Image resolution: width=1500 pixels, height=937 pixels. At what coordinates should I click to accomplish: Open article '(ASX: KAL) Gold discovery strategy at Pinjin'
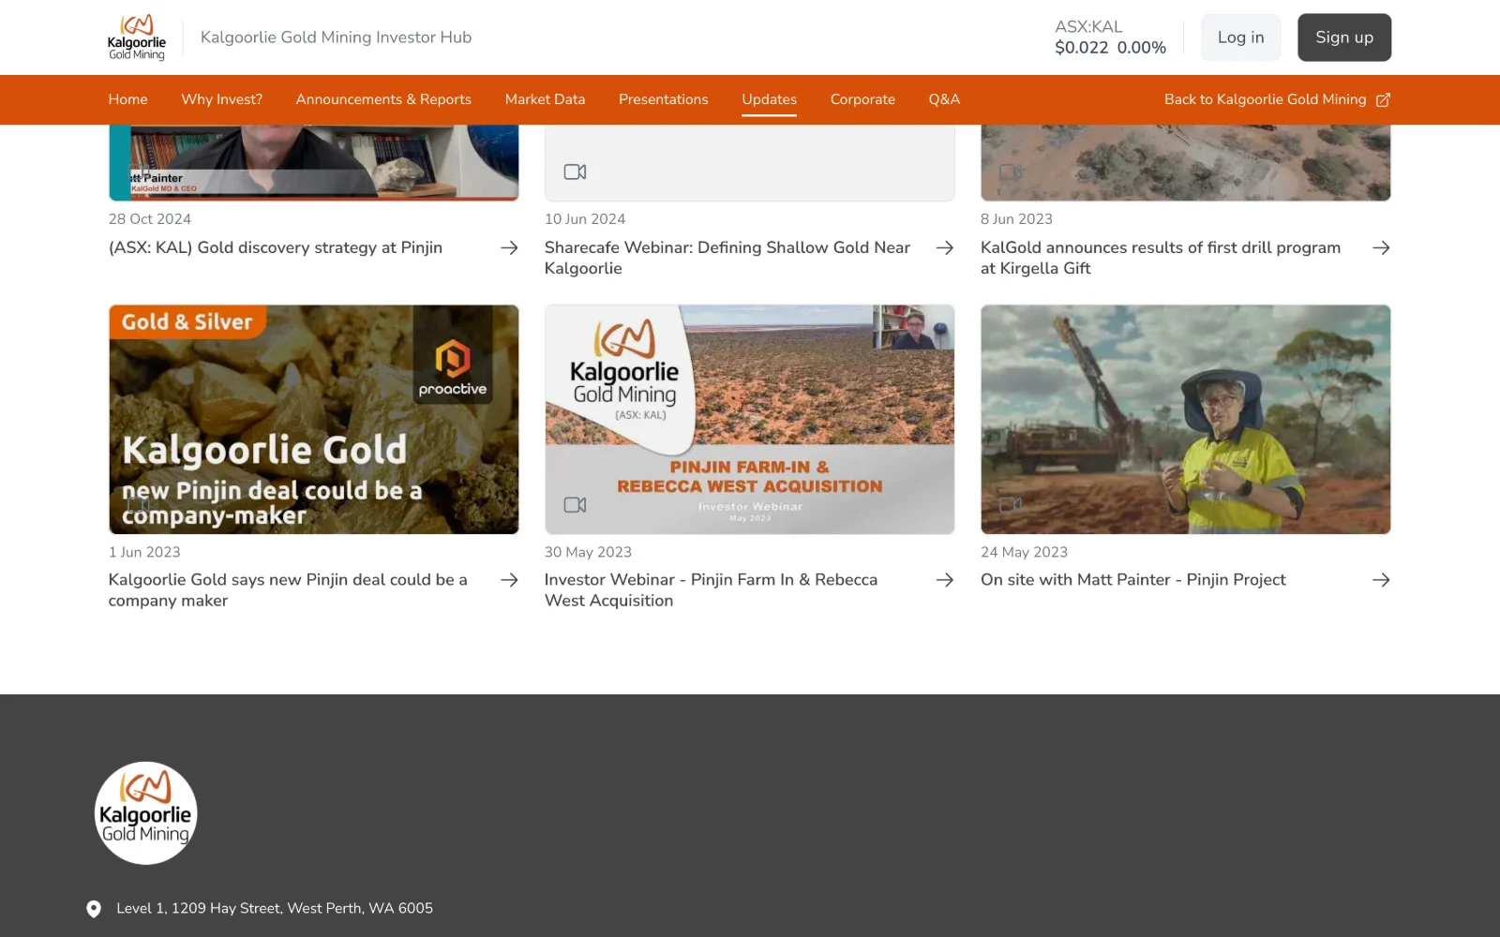click(276, 248)
